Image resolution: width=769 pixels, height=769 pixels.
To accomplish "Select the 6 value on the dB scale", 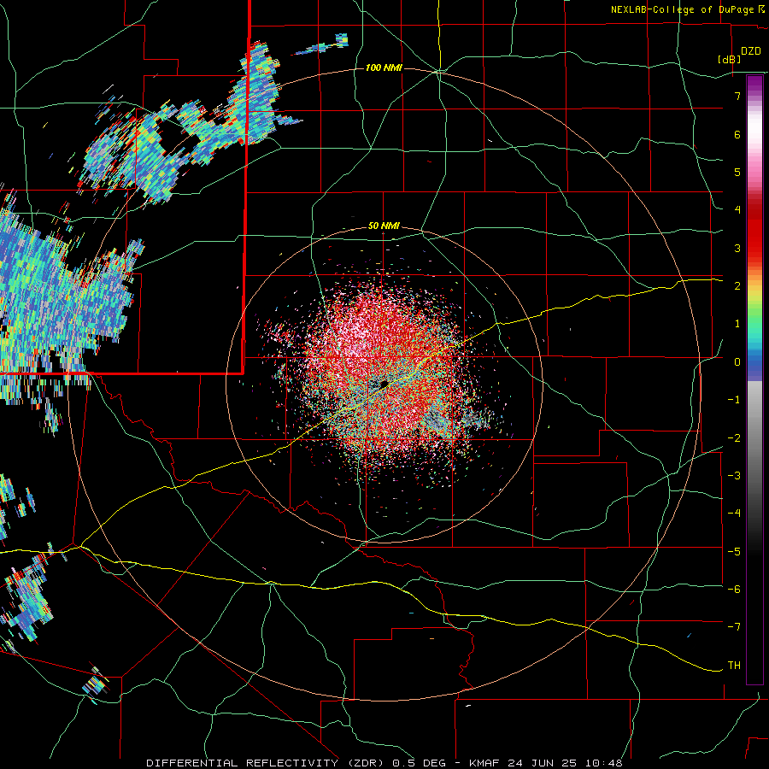I will (737, 134).
